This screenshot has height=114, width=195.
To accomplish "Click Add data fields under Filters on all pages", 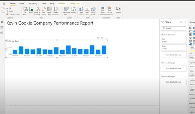I will (173, 82).
